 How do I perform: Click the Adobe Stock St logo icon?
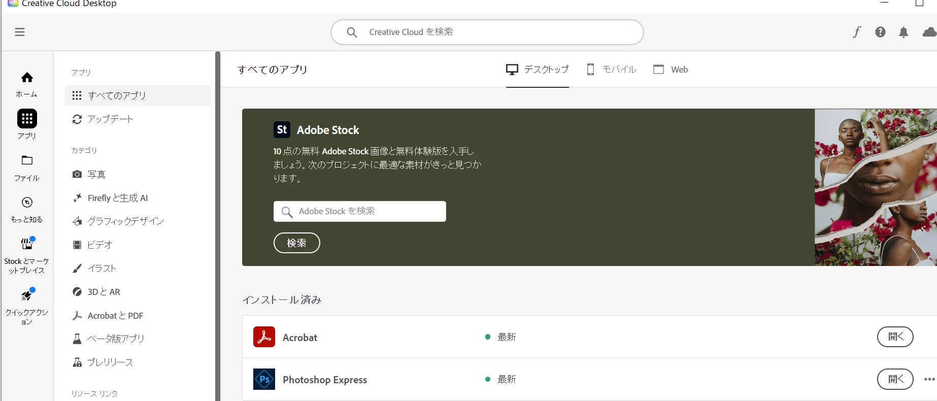pyautogui.click(x=282, y=130)
